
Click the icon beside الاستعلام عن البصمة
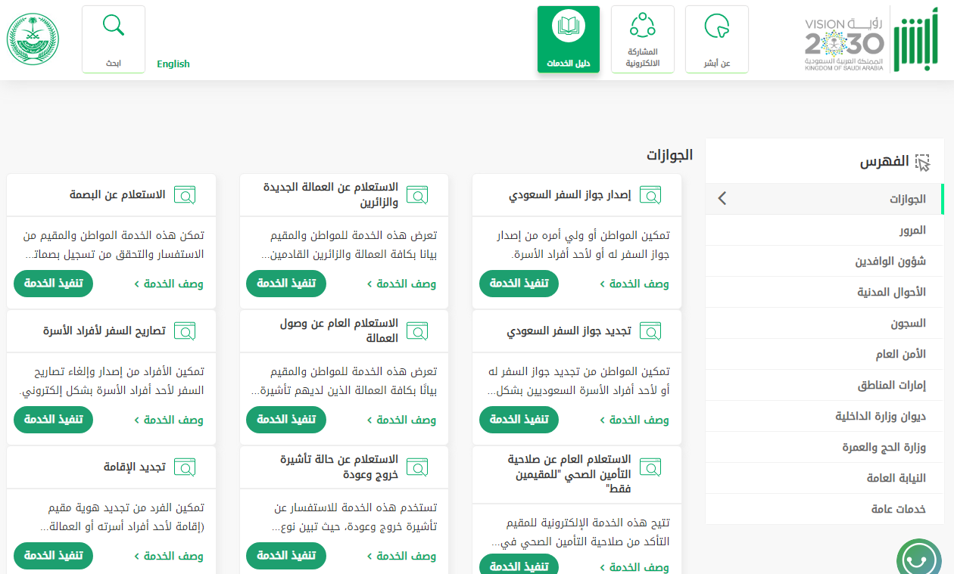tap(185, 195)
